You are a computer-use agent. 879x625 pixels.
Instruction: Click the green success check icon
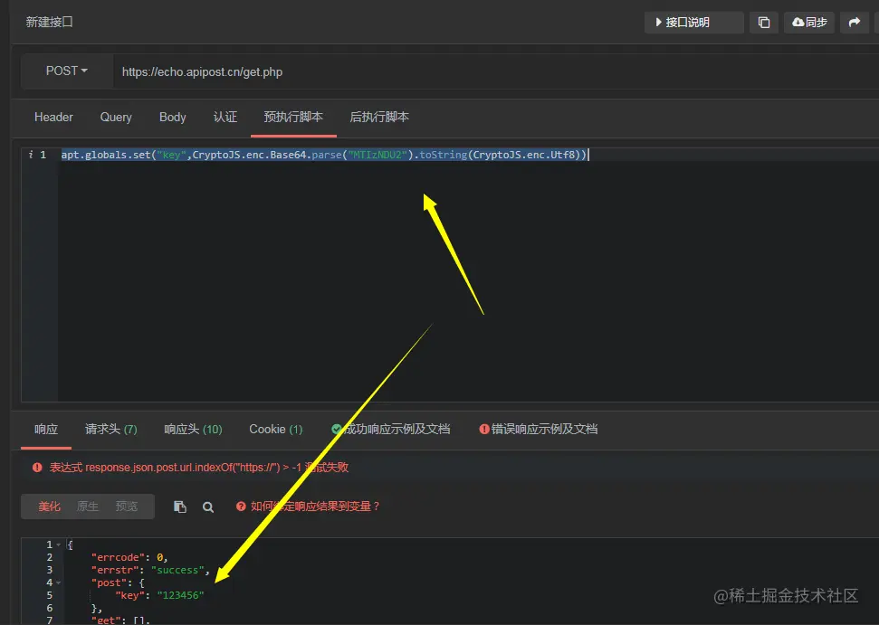(337, 429)
